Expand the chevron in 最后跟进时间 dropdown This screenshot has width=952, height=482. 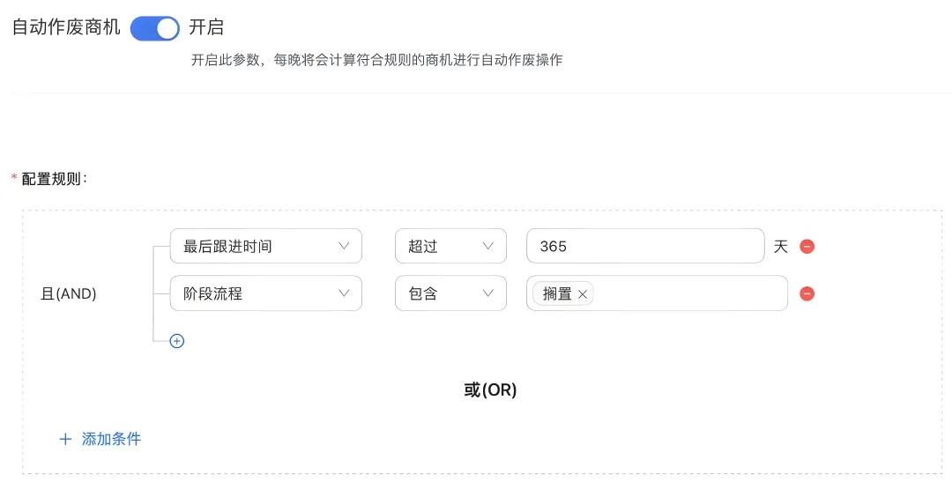(x=344, y=246)
